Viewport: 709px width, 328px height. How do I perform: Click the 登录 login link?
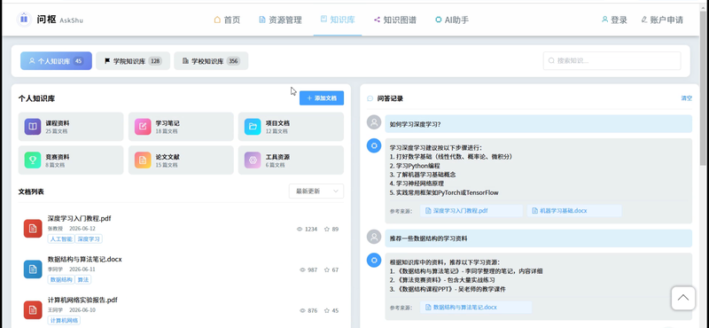(x=614, y=20)
